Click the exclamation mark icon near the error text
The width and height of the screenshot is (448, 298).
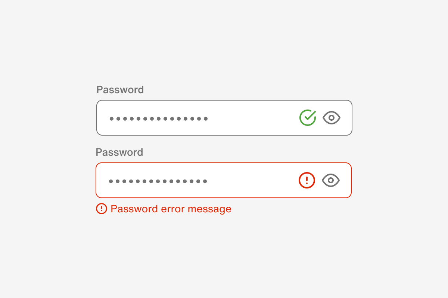101,209
